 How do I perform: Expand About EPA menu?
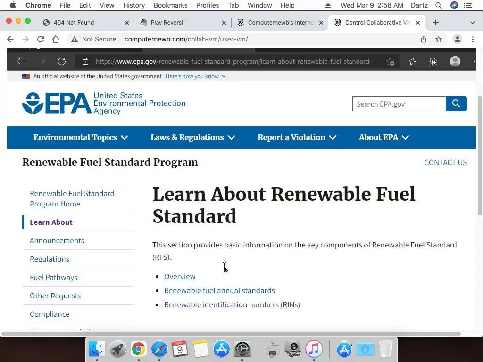(384, 137)
